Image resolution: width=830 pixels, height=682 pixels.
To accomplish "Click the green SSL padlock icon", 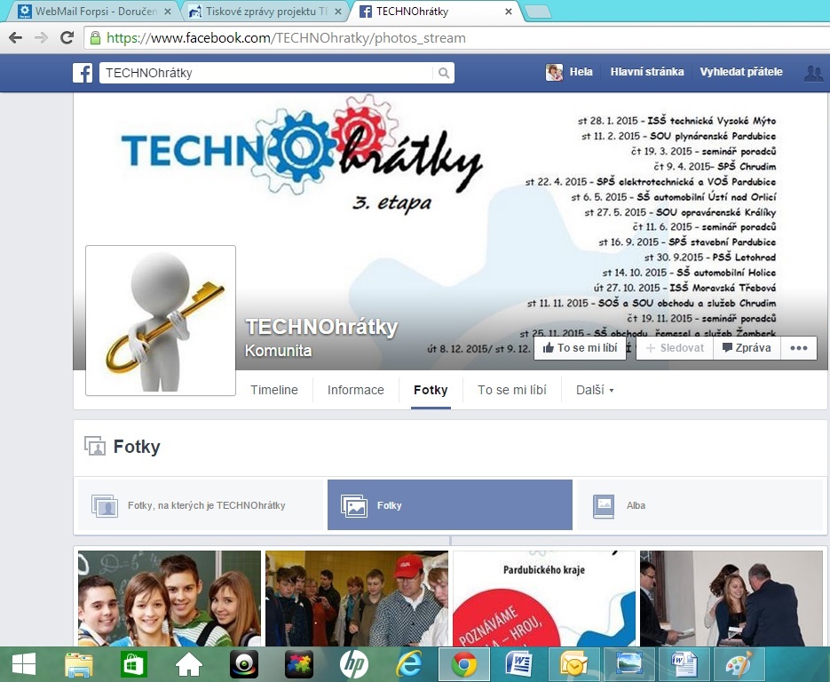I will [x=95, y=37].
